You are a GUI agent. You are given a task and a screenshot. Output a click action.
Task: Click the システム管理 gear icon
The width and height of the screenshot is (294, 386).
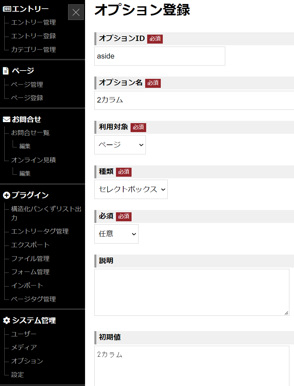(x=7, y=320)
